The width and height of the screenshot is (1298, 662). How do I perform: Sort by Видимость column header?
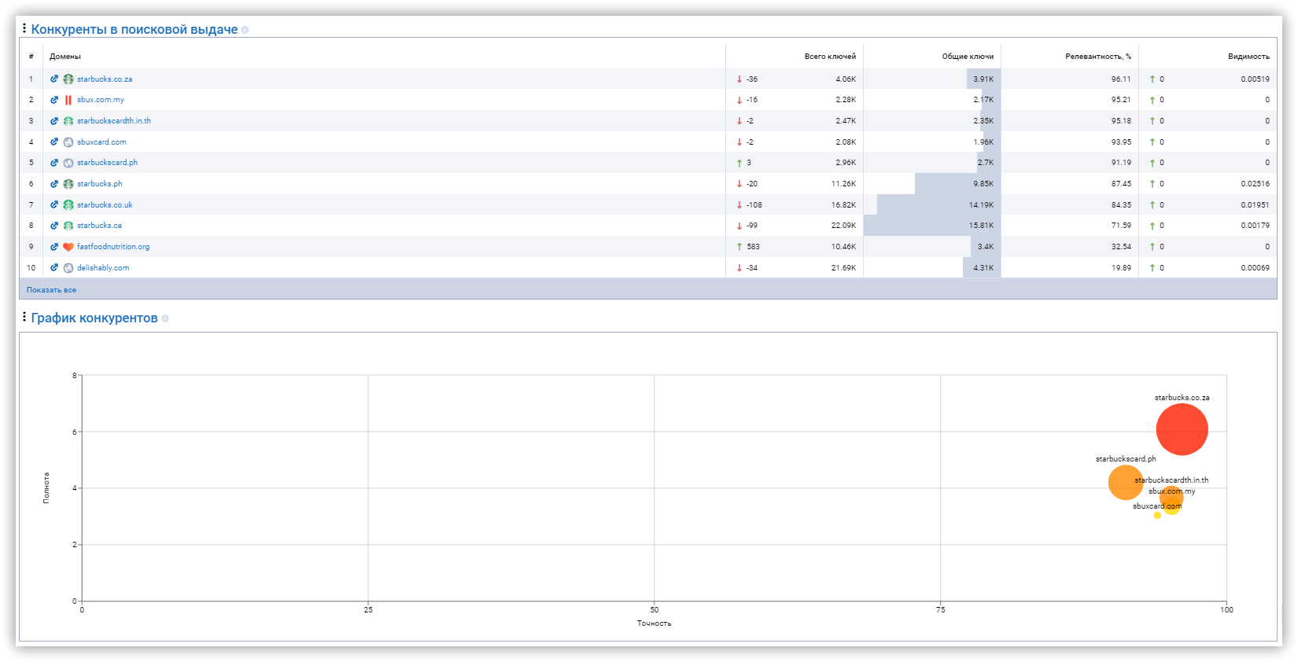(x=1248, y=57)
